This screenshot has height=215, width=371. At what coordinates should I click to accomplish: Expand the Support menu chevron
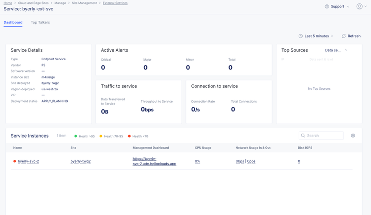pyautogui.click(x=348, y=7)
